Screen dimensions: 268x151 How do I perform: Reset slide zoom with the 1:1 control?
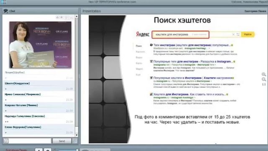tap(264, 84)
